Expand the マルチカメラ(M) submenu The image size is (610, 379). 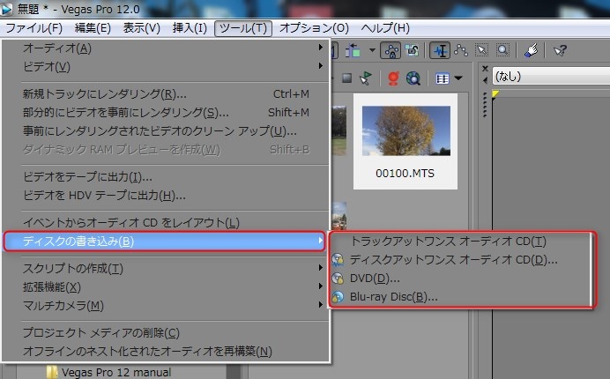166,306
